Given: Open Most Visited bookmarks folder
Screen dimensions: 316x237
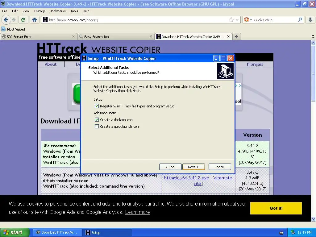Looking at the screenshot, I should [x=13, y=29].
